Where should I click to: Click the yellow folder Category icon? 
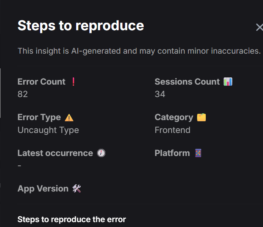[201, 117]
